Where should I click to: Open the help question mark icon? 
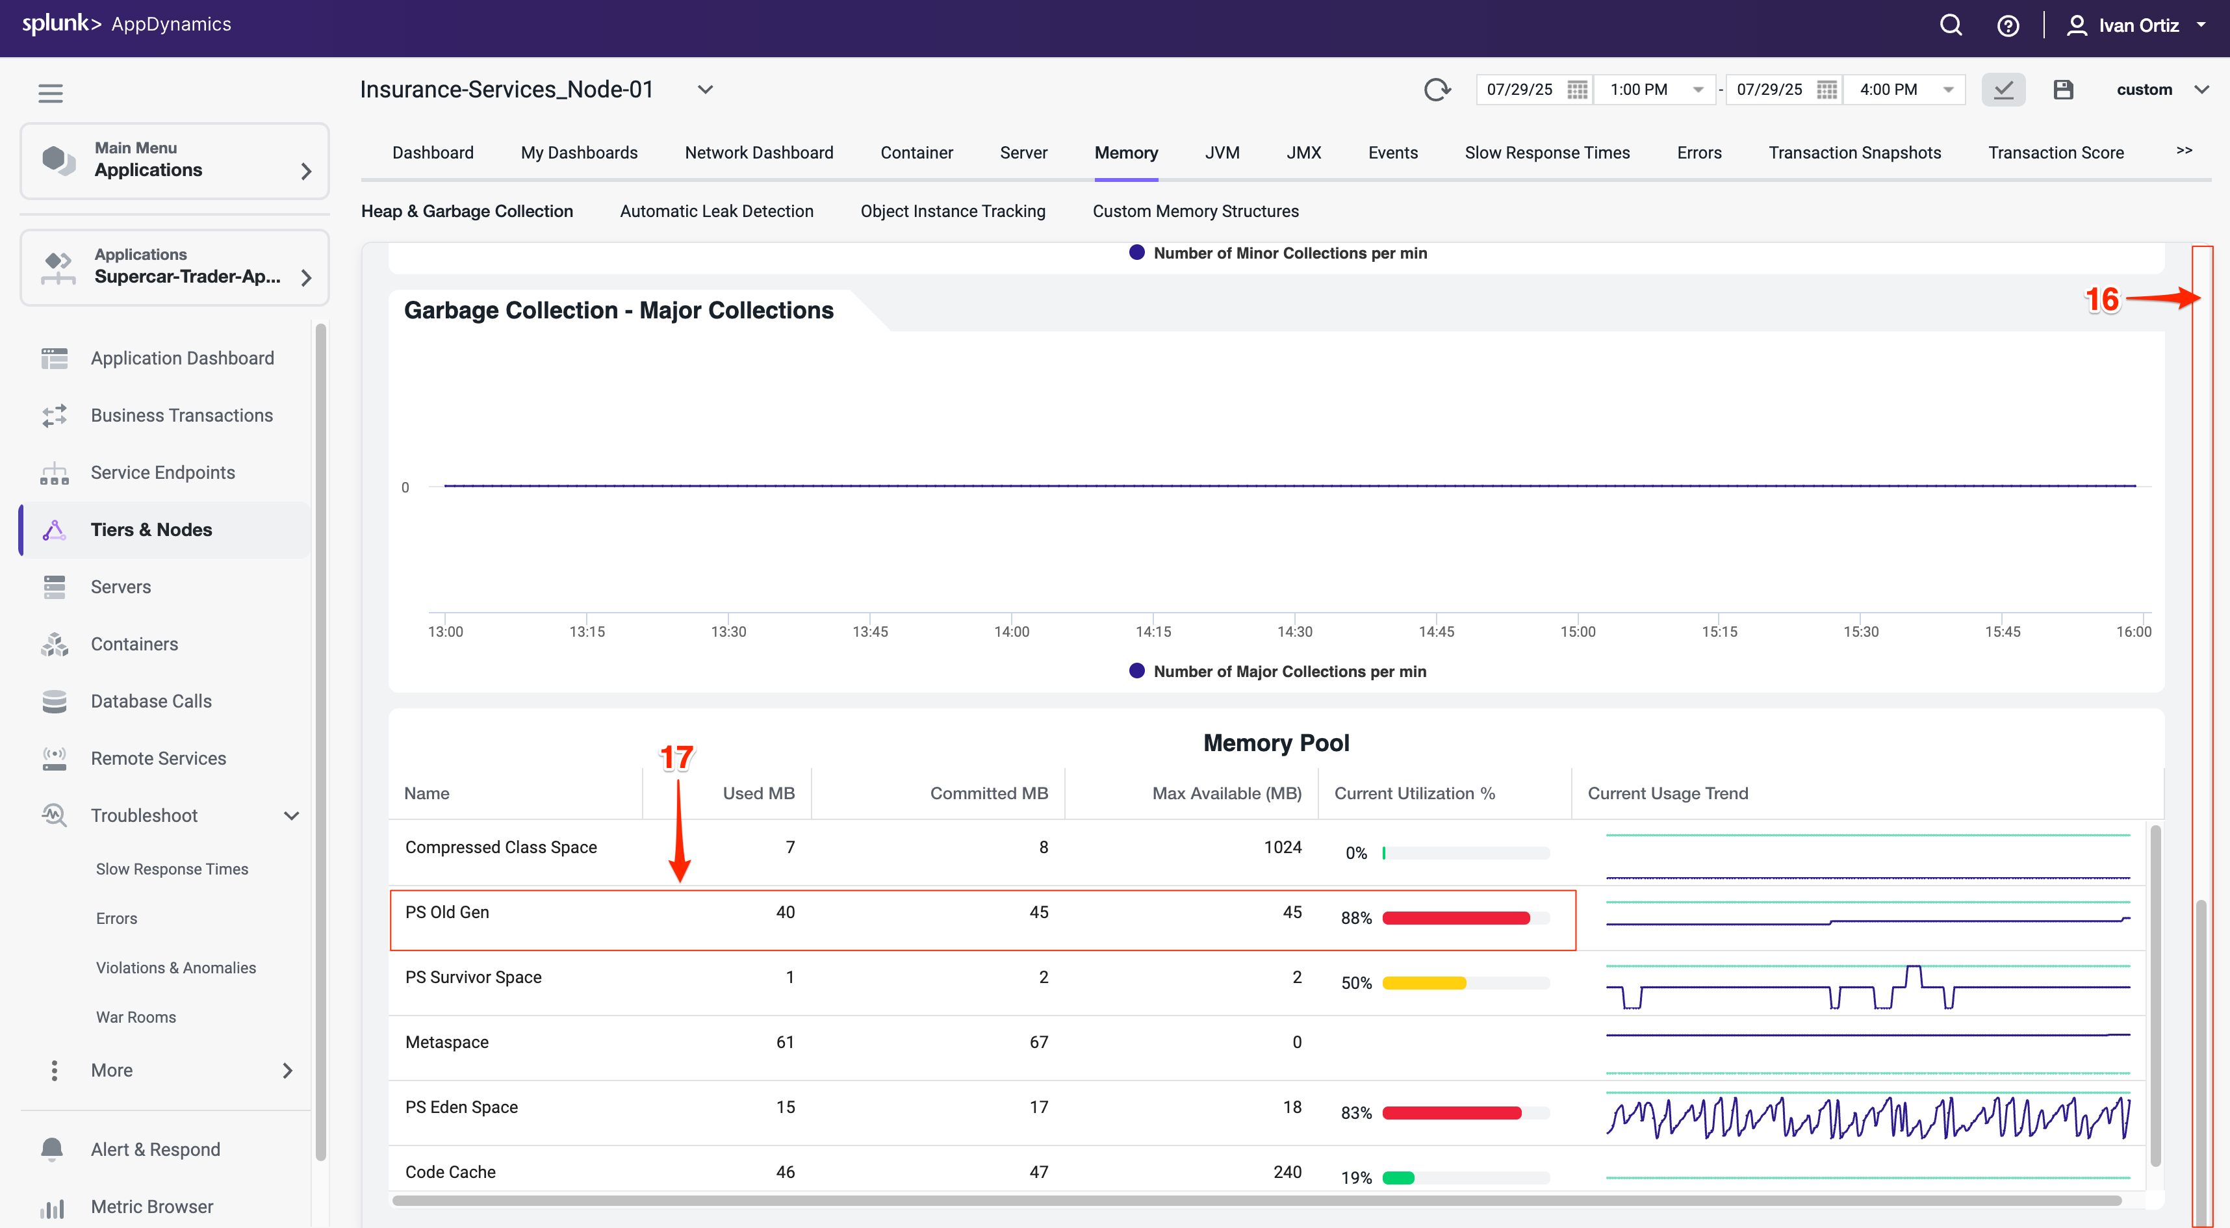2008,26
